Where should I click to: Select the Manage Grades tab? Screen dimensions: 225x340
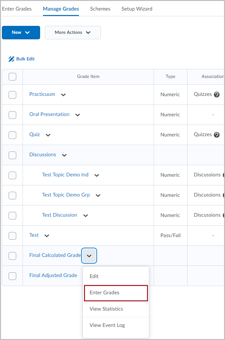[x=61, y=9]
